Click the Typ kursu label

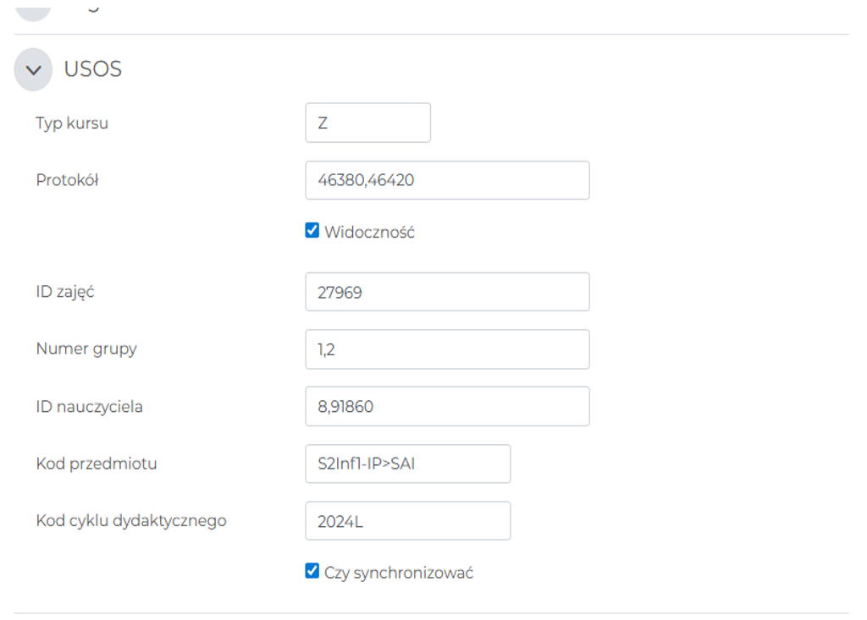pyautogui.click(x=72, y=123)
